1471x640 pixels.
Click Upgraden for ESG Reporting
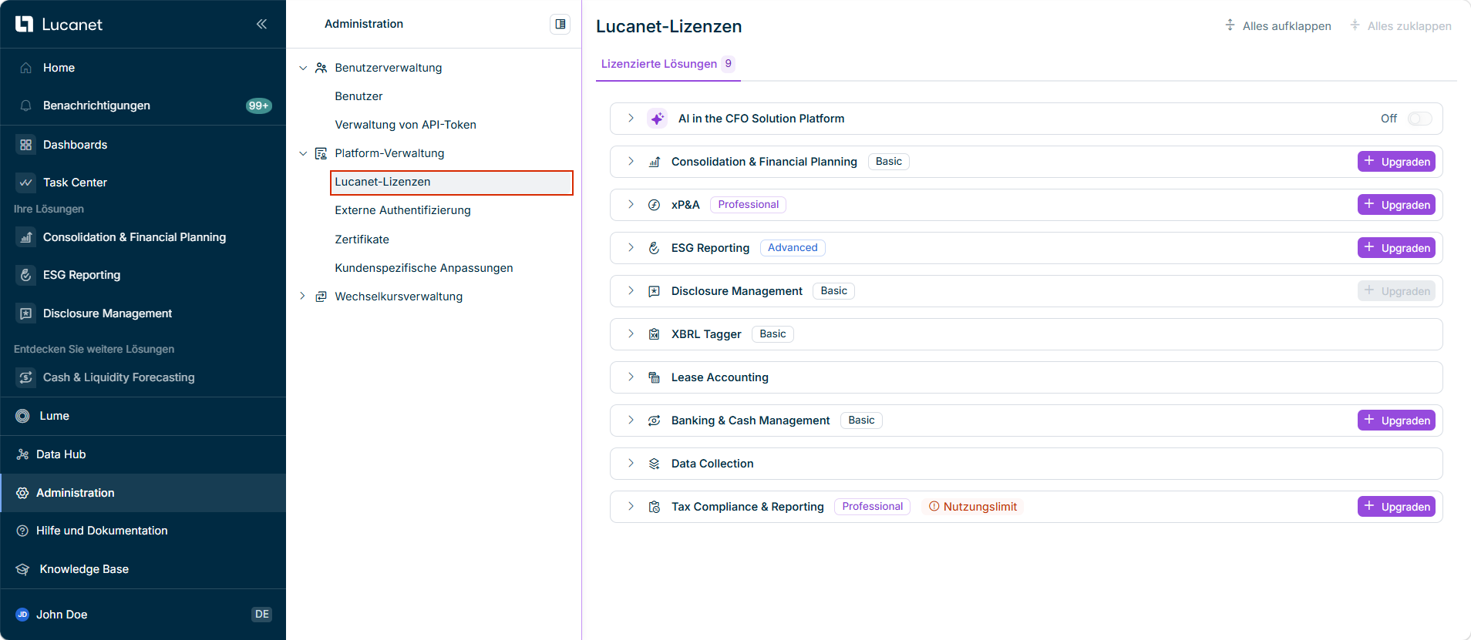pyautogui.click(x=1396, y=248)
